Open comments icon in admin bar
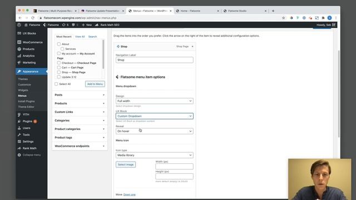The height and width of the screenshot is (200, 356). [73, 24]
